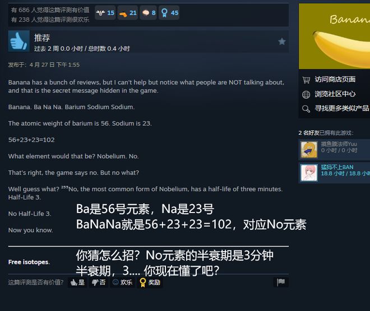Click the ribbon award badge showing 45
370x311 pixels.
(x=169, y=13)
